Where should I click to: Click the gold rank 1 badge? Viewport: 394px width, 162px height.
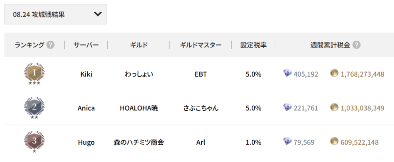click(34, 73)
